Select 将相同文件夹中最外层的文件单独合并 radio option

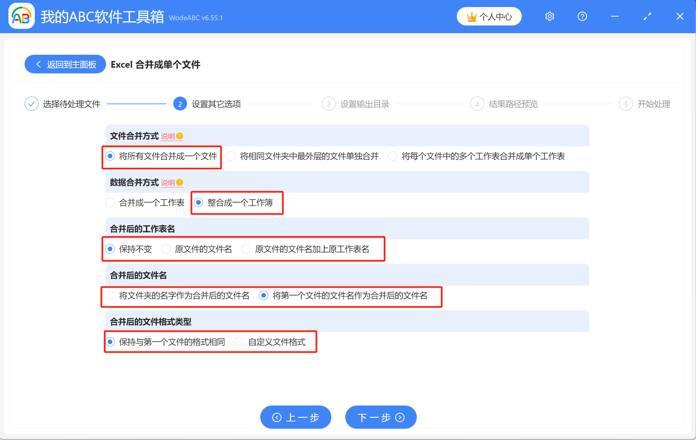point(231,156)
